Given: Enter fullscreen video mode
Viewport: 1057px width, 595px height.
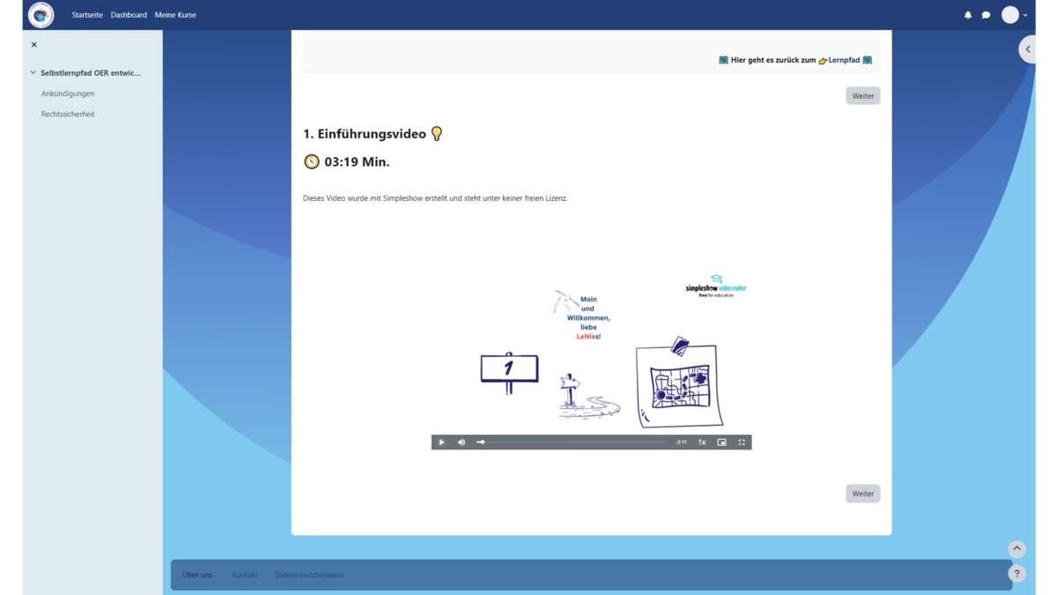Looking at the screenshot, I should click(x=742, y=443).
